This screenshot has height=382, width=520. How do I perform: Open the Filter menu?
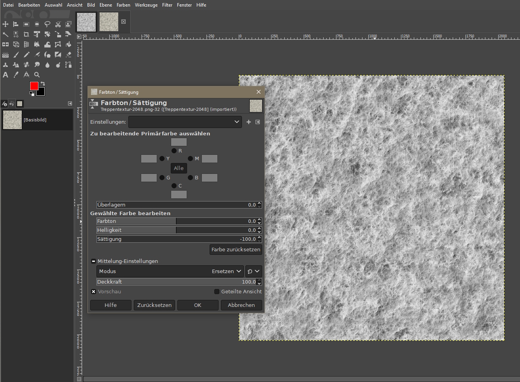click(x=167, y=5)
